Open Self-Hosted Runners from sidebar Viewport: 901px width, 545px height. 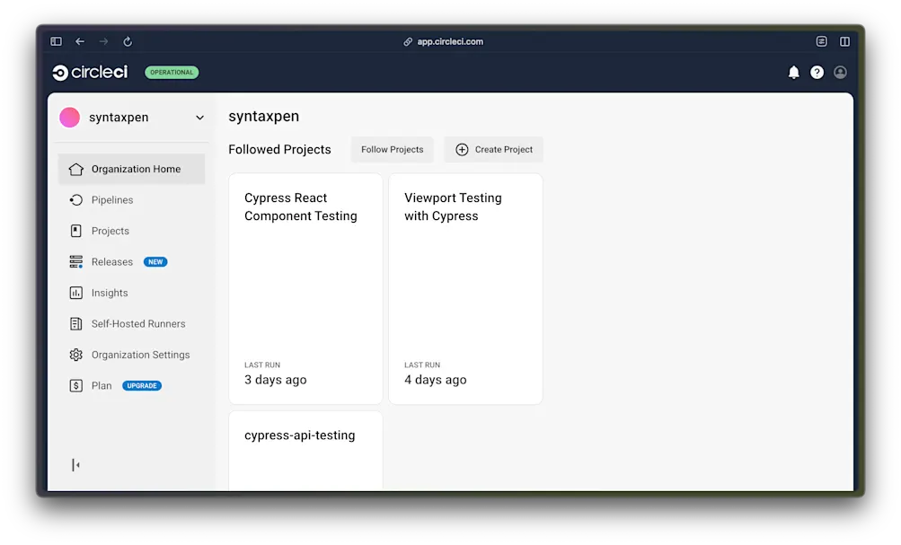(76, 323)
